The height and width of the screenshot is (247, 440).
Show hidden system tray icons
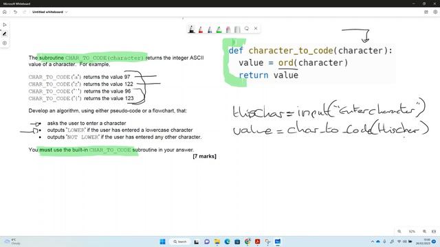(373, 242)
